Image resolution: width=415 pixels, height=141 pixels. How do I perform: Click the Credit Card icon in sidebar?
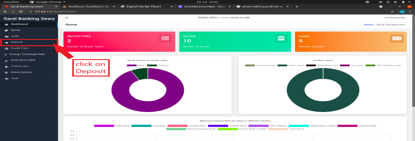pos(6,48)
